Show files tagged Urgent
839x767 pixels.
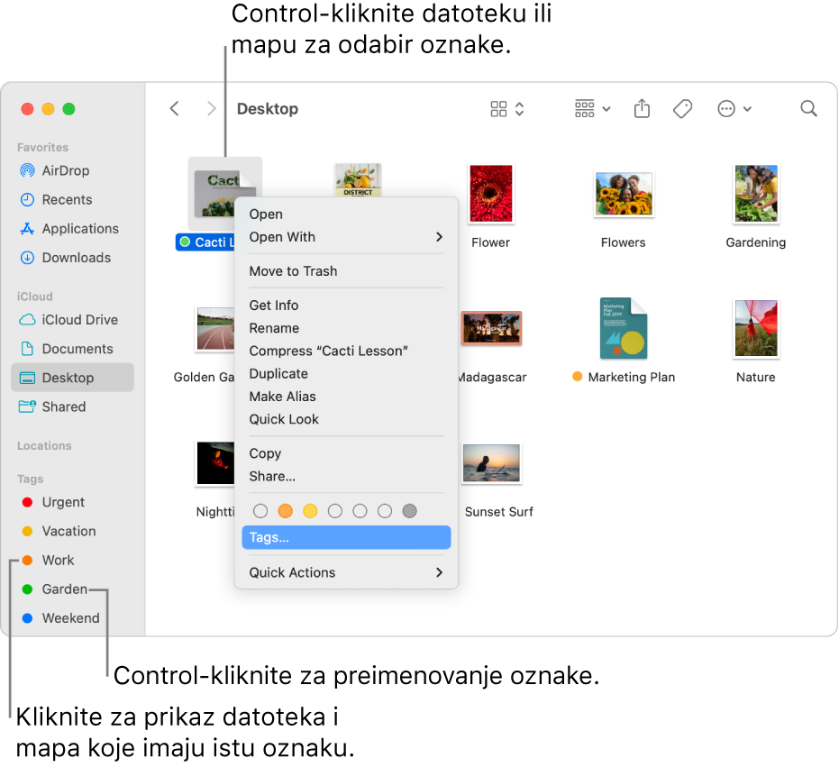click(x=72, y=502)
